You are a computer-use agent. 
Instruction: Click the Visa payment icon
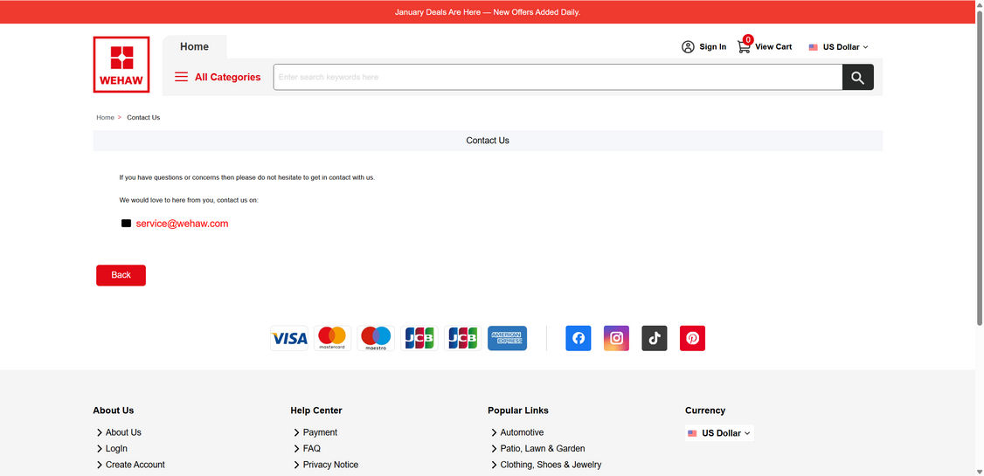tap(289, 339)
